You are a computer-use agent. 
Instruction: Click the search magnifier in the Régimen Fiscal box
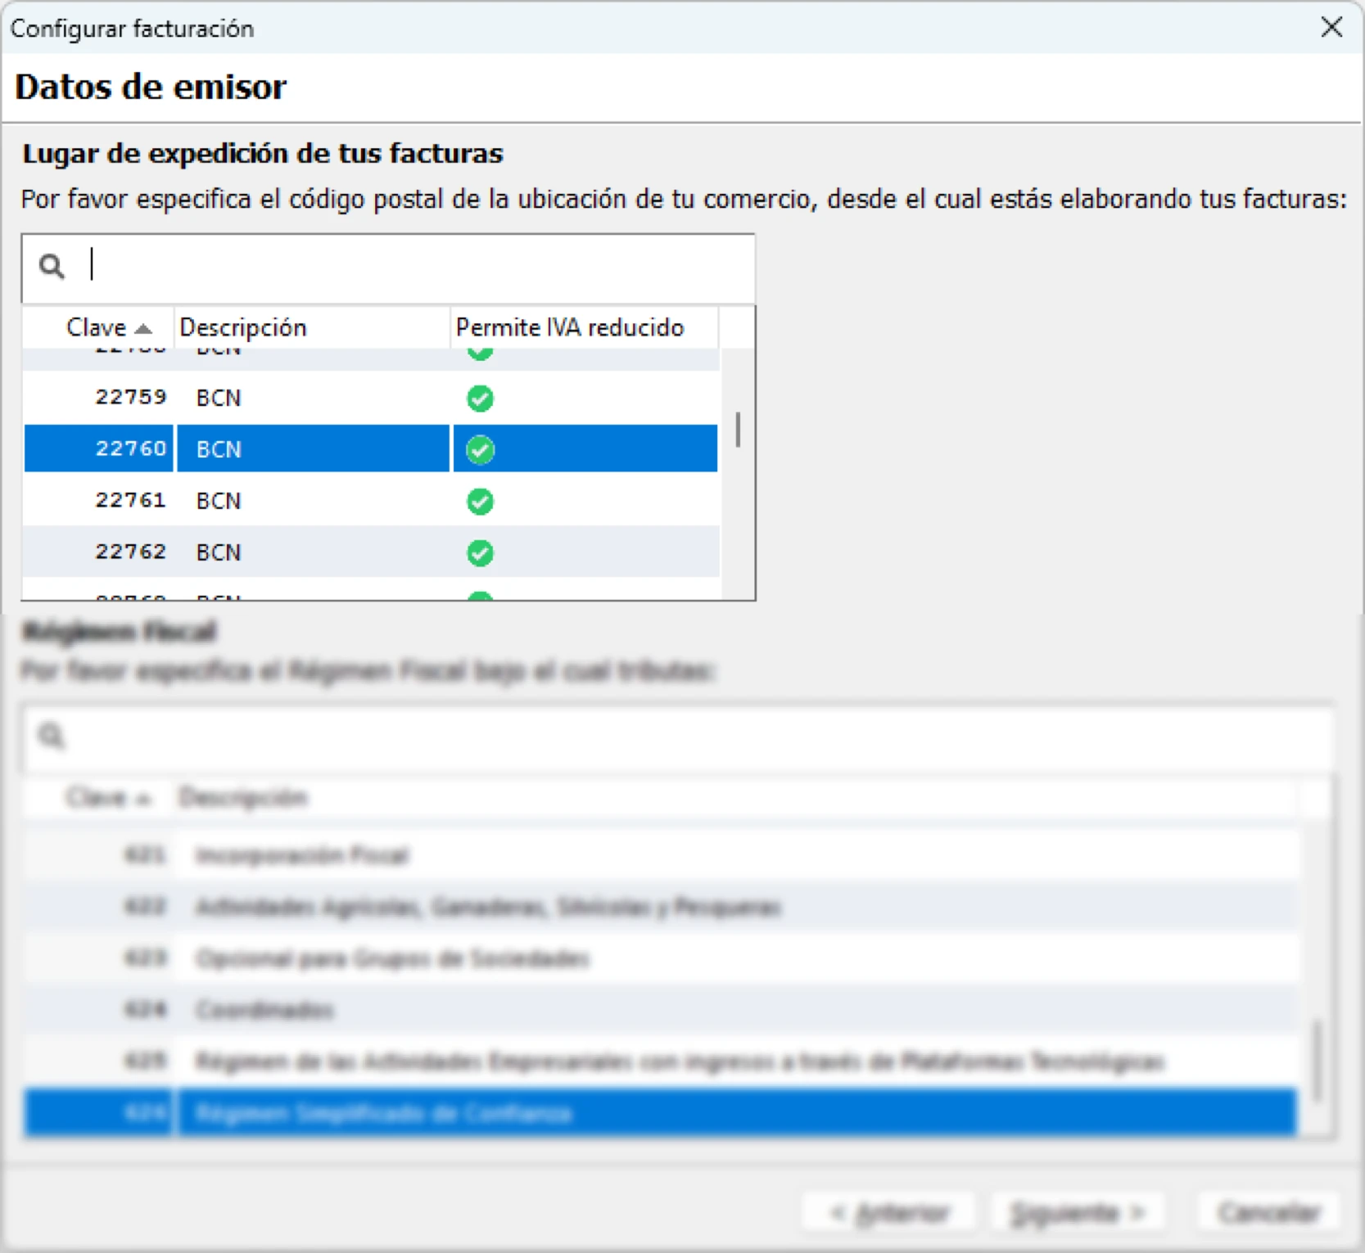pos(51,736)
